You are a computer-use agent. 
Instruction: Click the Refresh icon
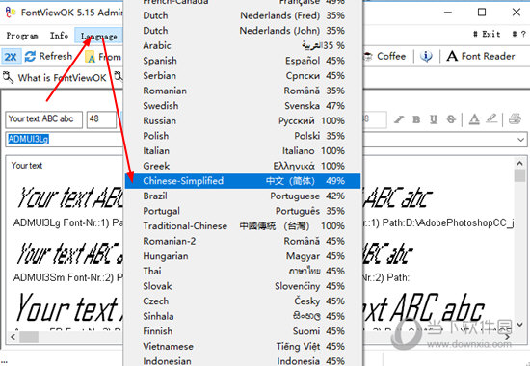tap(30, 57)
